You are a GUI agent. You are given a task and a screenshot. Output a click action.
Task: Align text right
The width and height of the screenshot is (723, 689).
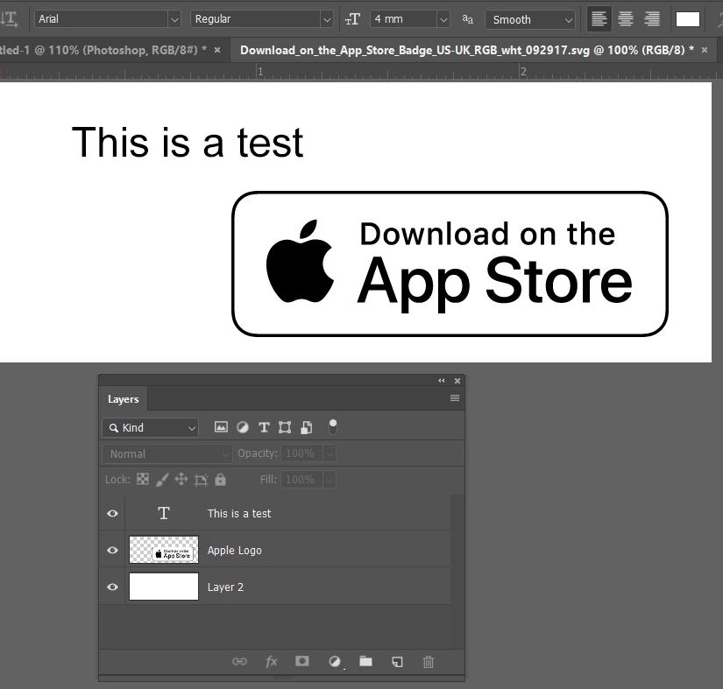[651, 19]
